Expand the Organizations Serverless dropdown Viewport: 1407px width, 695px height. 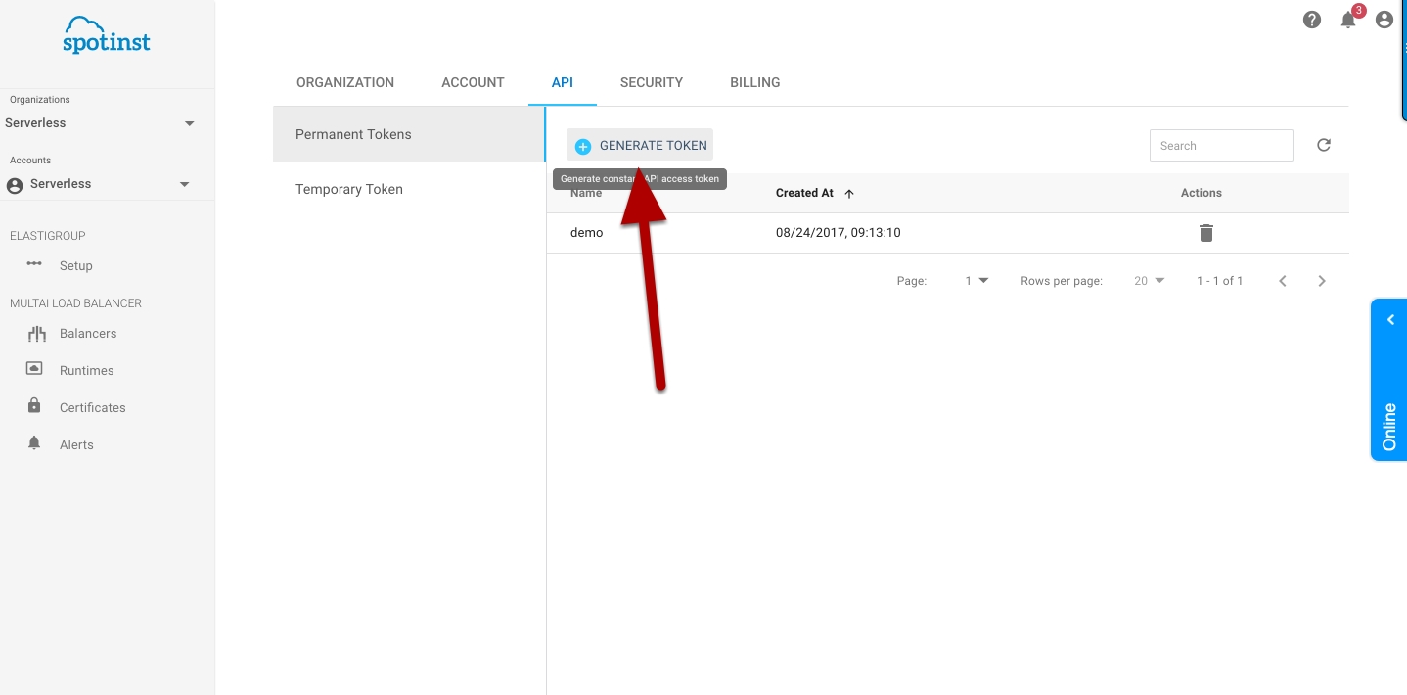[189, 123]
